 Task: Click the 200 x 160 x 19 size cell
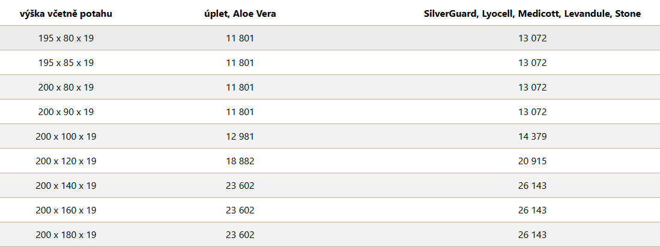(x=66, y=210)
